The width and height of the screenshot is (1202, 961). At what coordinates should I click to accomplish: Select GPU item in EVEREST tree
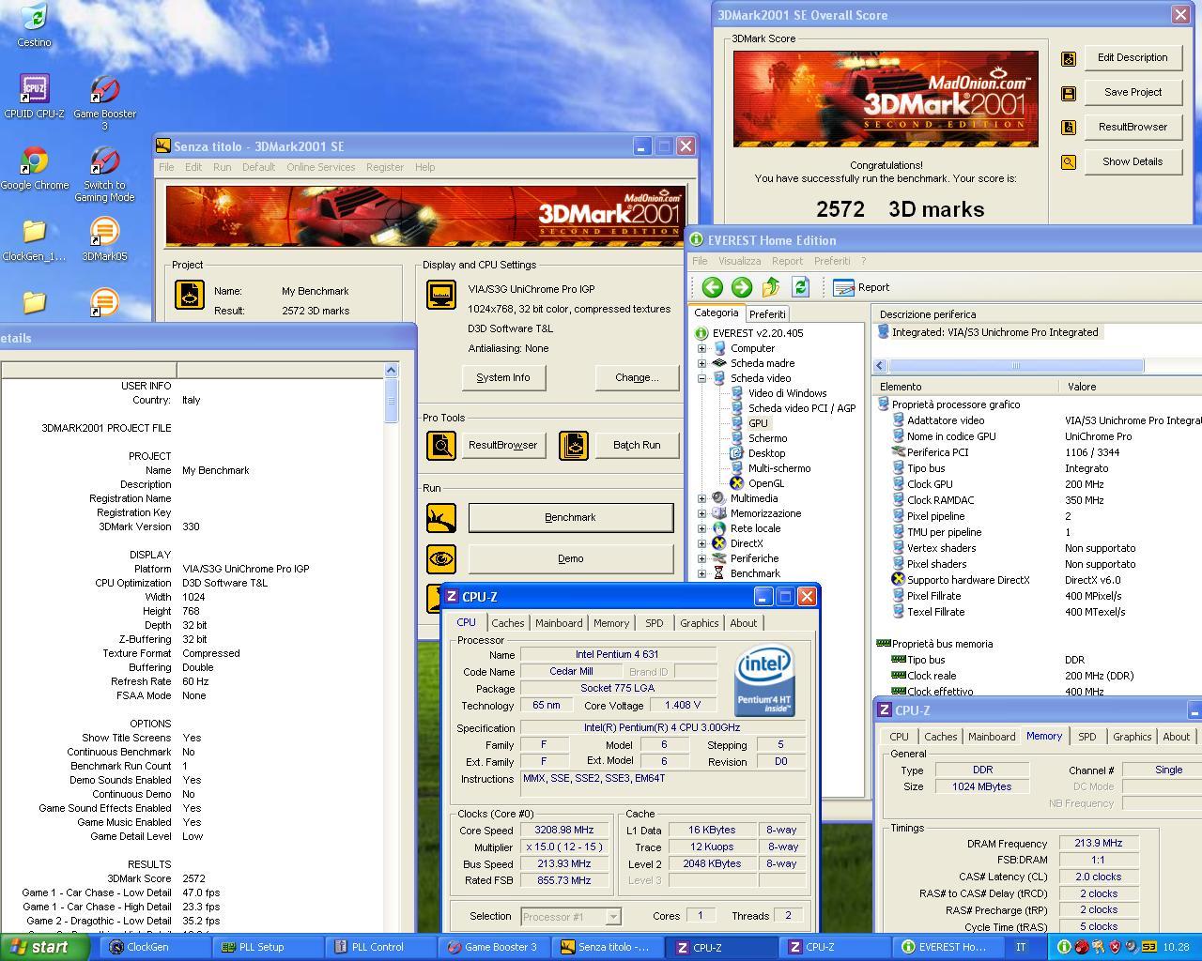pos(758,423)
